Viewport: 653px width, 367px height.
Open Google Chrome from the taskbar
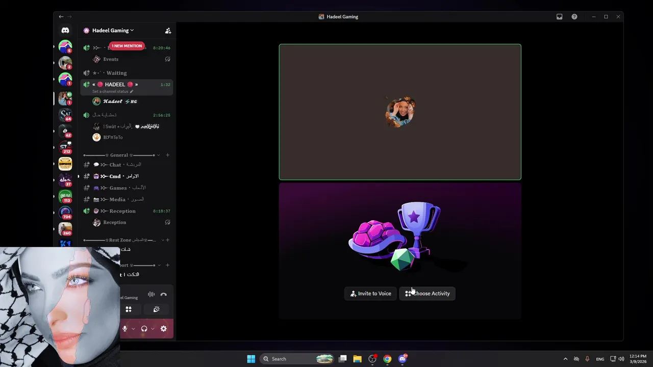[x=387, y=359]
